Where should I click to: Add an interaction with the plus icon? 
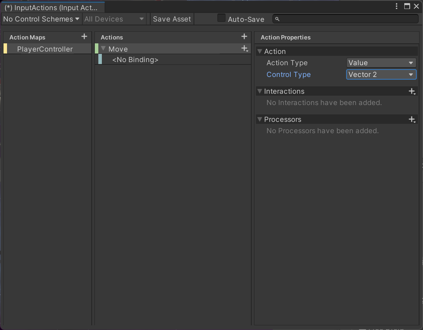pyautogui.click(x=412, y=91)
